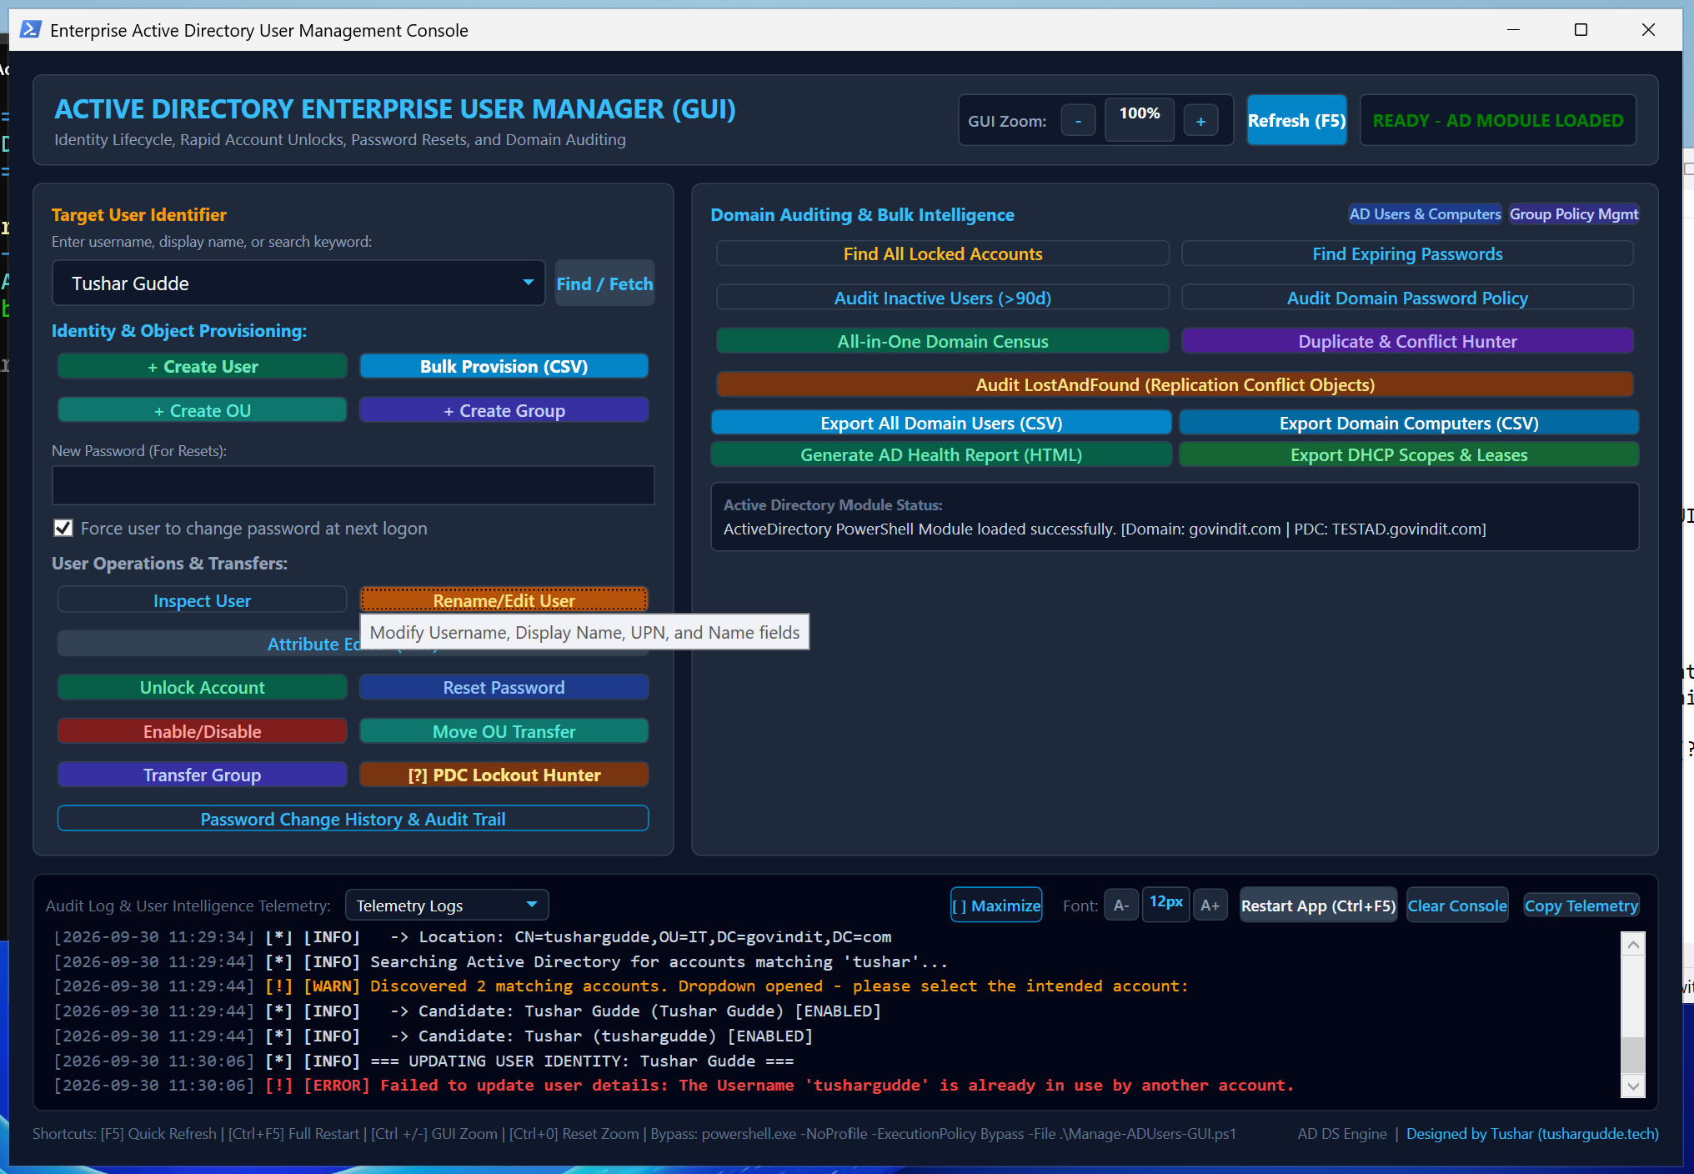The width and height of the screenshot is (1694, 1174).
Task: Export DHCP Scopes & Leases
Action: (1409, 454)
